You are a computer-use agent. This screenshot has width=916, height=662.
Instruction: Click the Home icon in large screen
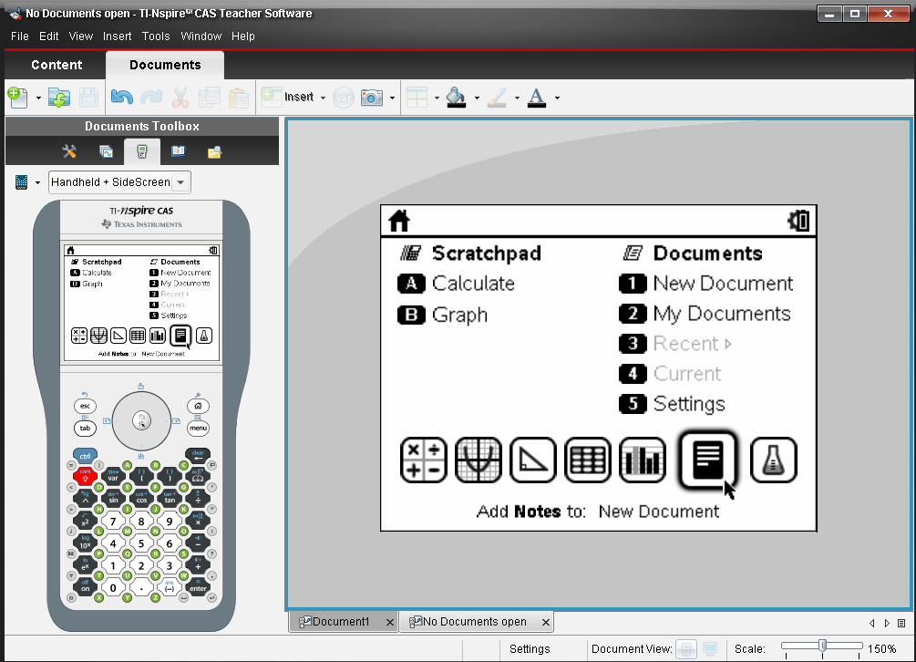[399, 221]
